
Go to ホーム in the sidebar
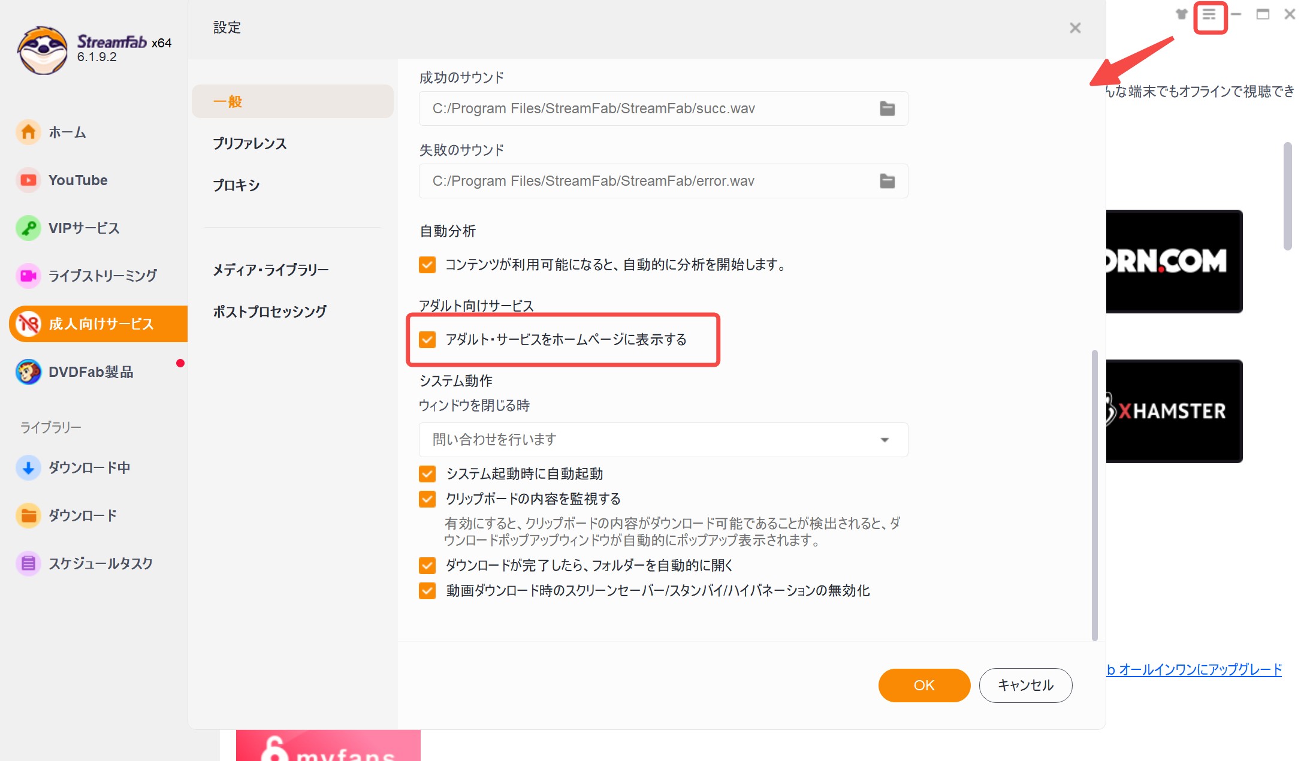67,132
